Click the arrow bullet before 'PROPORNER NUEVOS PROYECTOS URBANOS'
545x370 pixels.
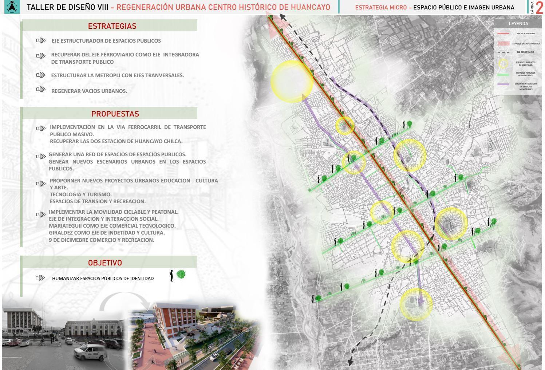[41, 184]
